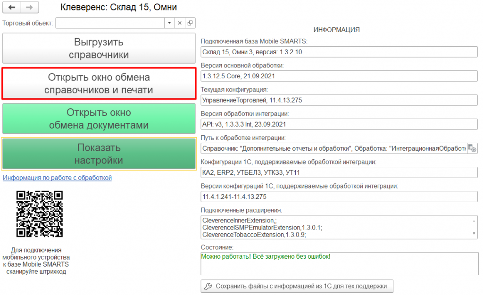Click the QR scanning instruction text
Screen dimensions: 483x295
(x=36, y=261)
